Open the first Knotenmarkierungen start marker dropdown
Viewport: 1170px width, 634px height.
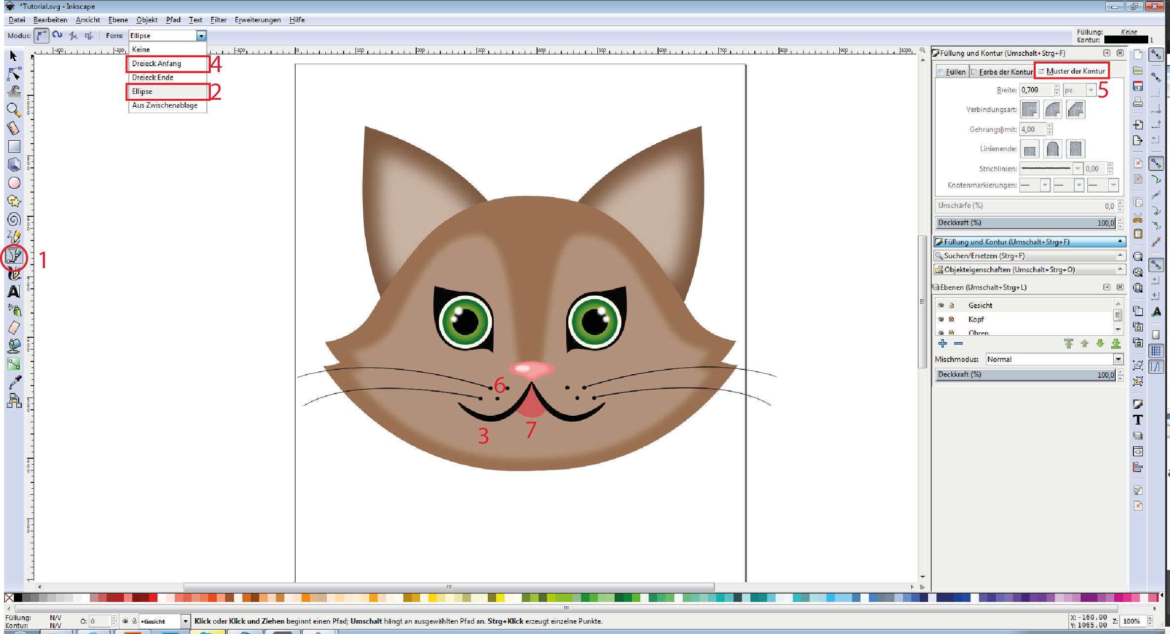1045,185
